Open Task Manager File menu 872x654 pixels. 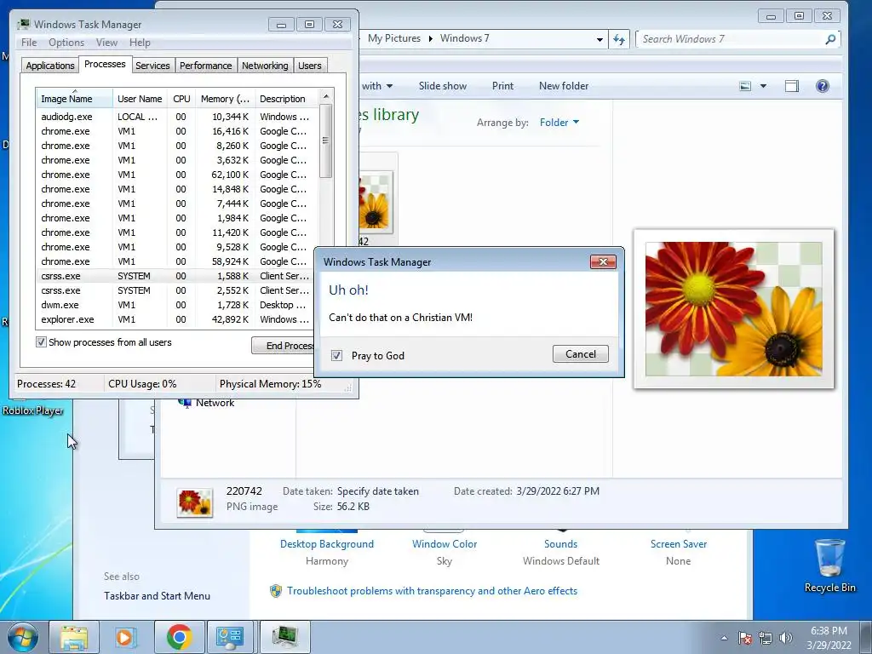click(x=29, y=43)
